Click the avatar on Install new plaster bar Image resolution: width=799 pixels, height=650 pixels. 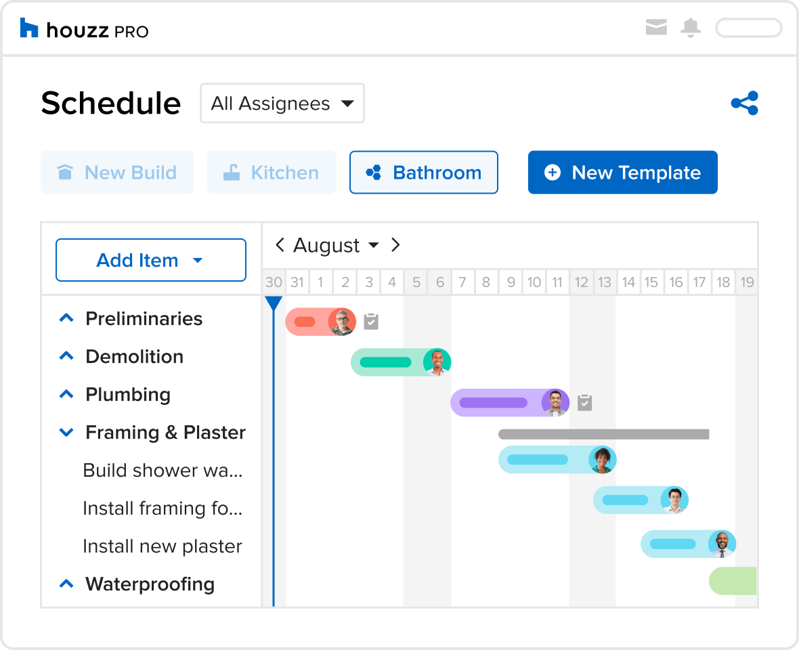click(722, 544)
